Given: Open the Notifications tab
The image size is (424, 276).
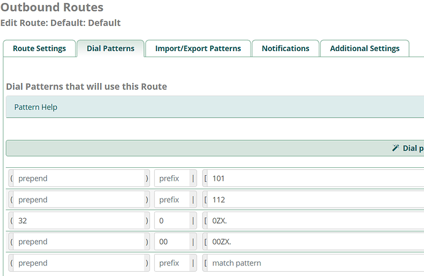Looking at the screenshot, I should (285, 49).
